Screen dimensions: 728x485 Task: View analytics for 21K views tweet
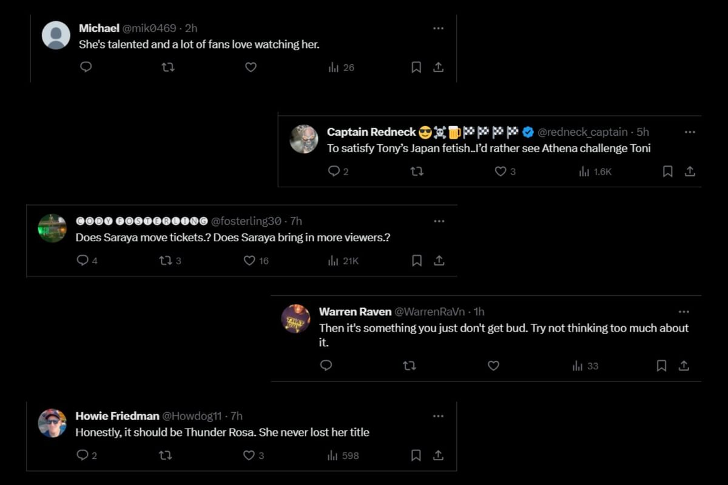343,261
